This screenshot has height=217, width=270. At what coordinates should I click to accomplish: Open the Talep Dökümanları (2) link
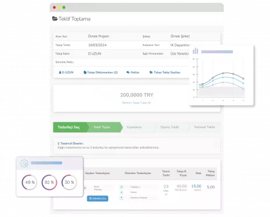click(100, 73)
